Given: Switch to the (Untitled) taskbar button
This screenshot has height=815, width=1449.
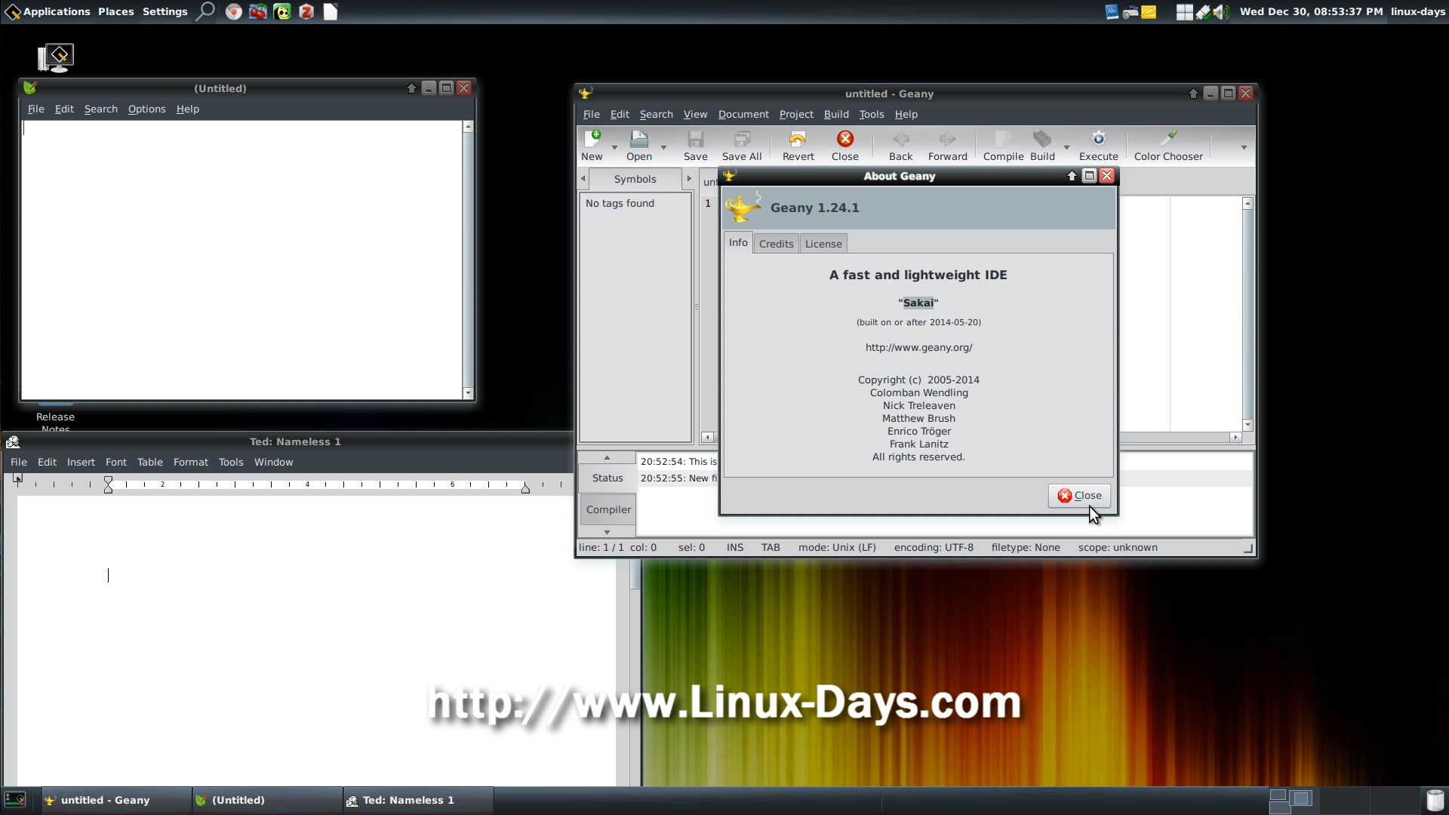Looking at the screenshot, I should click(x=267, y=800).
